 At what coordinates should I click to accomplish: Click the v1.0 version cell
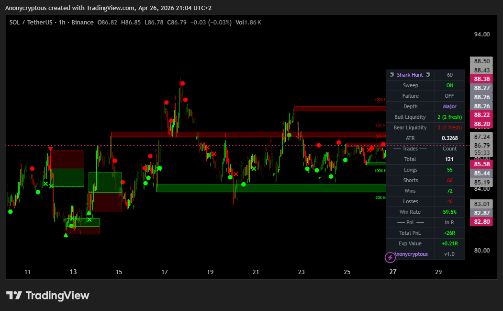pyautogui.click(x=450, y=254)
